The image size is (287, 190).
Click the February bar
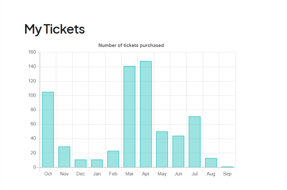click(x=113, y=159)
